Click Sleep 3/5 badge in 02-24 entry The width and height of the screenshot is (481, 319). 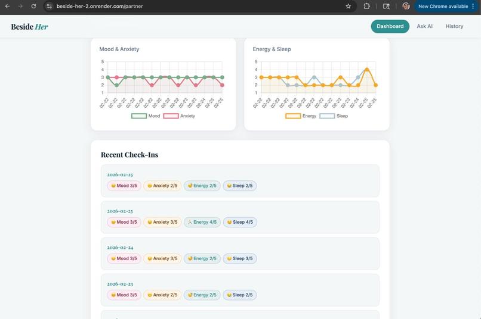240,258
